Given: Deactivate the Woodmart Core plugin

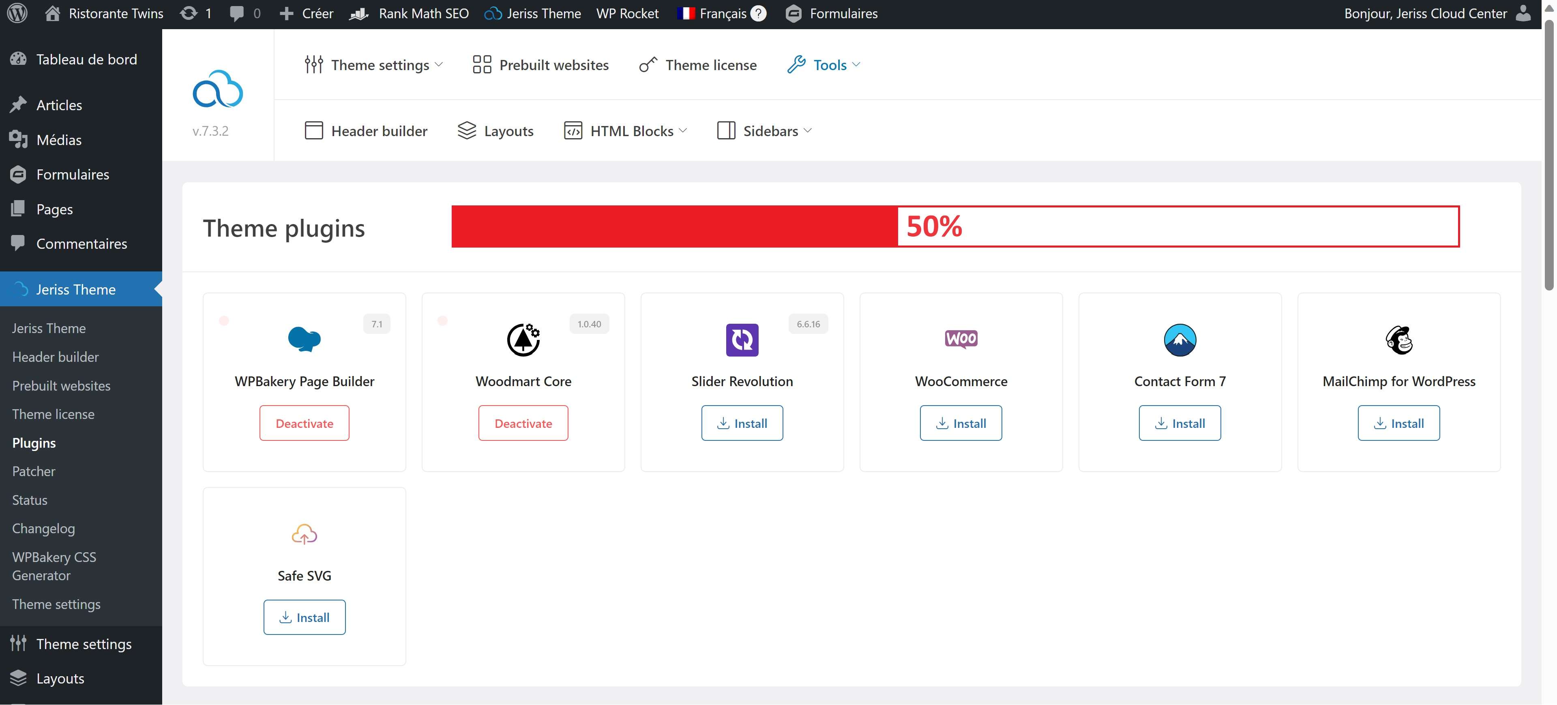Looking at the screenshot, I should coord(523,423).
